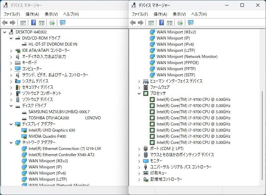
Task: Select セキュリティ デバイス tree item
Action: [37, 87]
